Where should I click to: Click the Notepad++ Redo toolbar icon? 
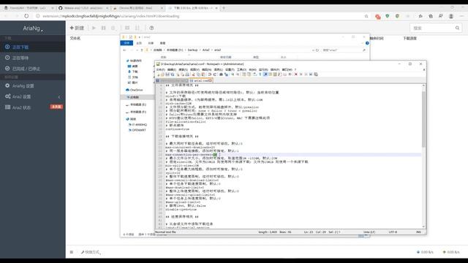click(x=214, y=75)
